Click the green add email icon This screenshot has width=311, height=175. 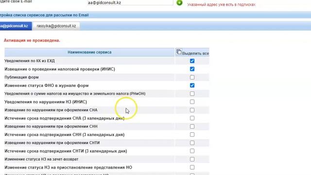pos(179,2)
